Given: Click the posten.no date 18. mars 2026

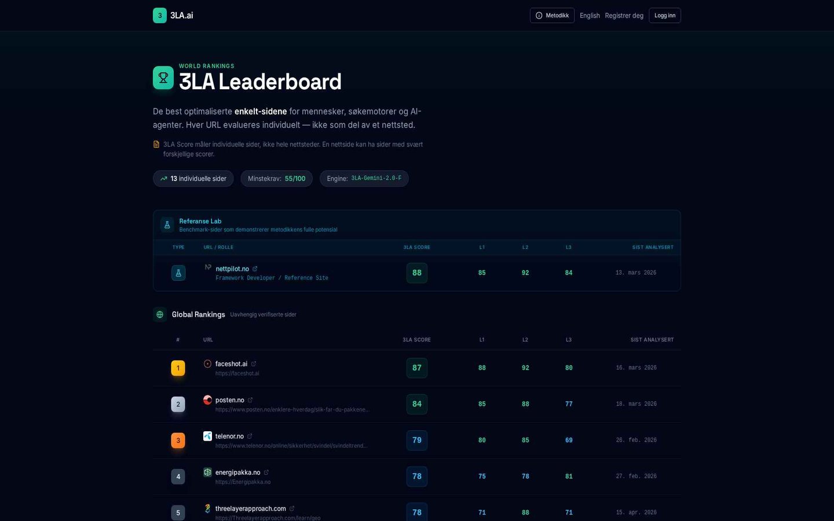Looking at the screenshot, I should point(637,404).
